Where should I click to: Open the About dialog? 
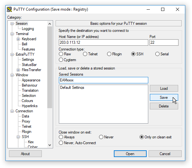pos(25,154)
